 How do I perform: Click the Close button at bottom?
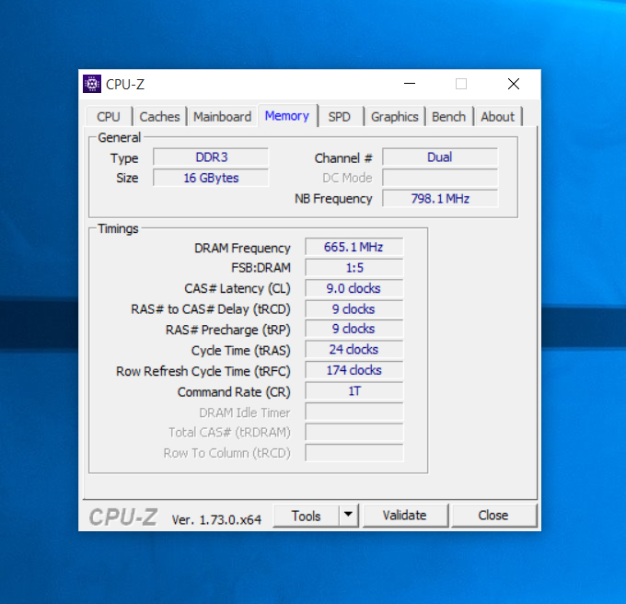[x=493, y=516]
